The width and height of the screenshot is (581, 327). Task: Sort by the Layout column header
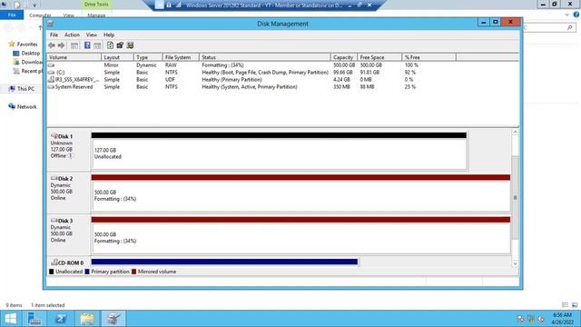click(x=117, y=57)
